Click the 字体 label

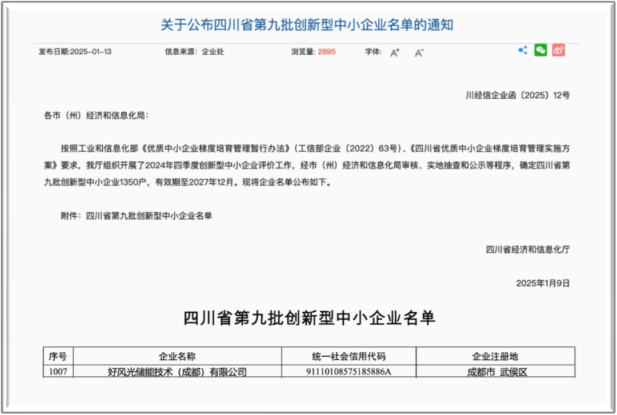373,51
